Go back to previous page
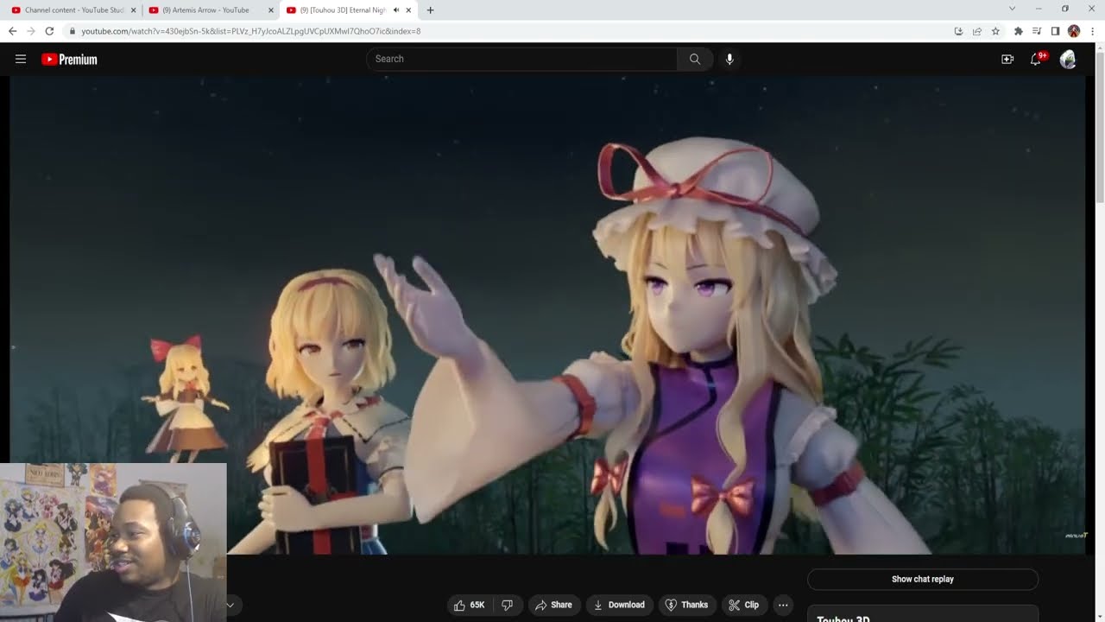Image resolution: width=1105 pixels, height=622 pixels. (12, 31)
